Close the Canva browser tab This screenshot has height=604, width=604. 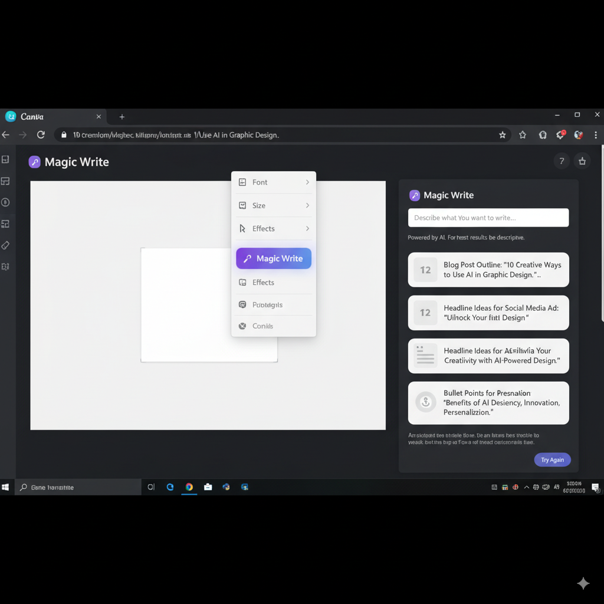99,117
